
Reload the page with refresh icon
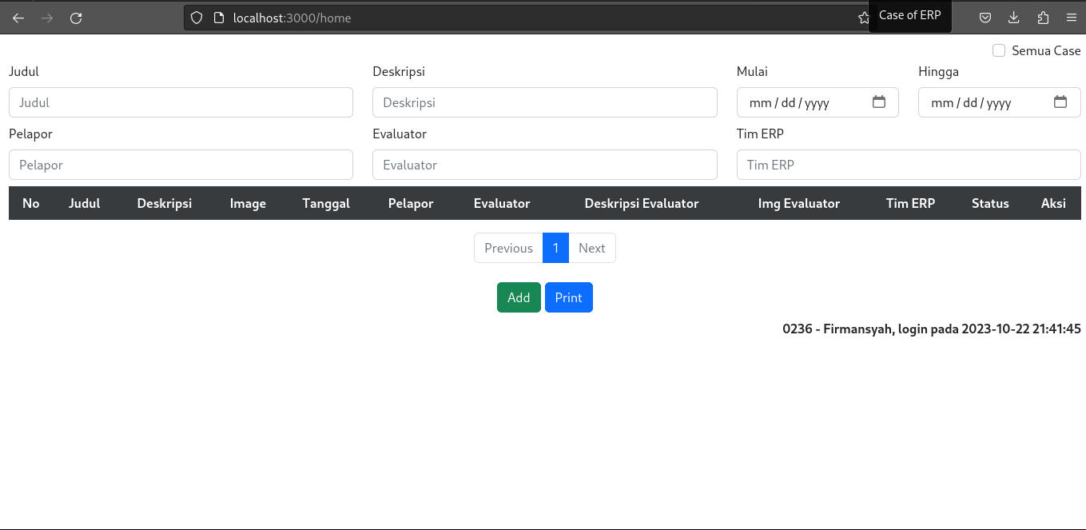pyautogui.click(x=76, y=18)
